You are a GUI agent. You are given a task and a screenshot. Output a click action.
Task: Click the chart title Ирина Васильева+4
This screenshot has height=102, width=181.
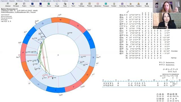click(9, 9)
